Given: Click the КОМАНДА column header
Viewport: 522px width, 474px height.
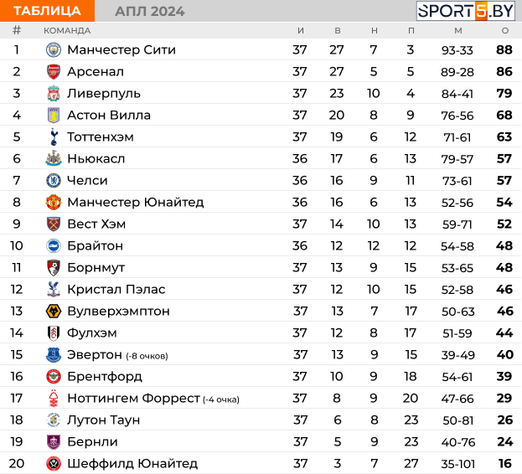Looking at the screenshot, I should pyautogui.click(x=67, y=31).
